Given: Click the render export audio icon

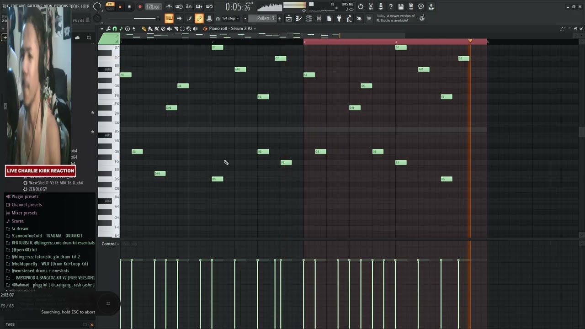Looking at the screenshot, I should [411, 7].
